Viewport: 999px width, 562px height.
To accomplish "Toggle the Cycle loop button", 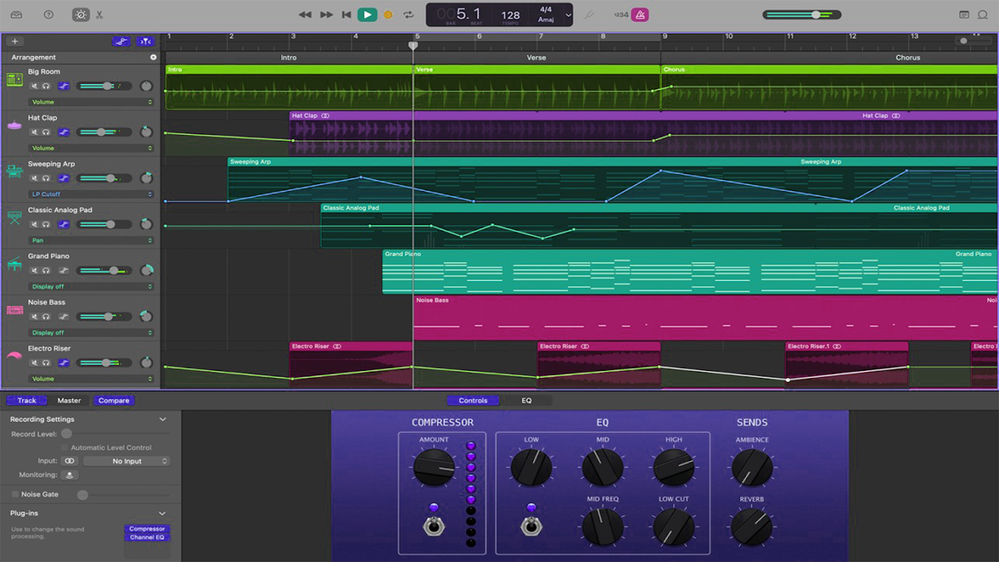I will [408, 15].
